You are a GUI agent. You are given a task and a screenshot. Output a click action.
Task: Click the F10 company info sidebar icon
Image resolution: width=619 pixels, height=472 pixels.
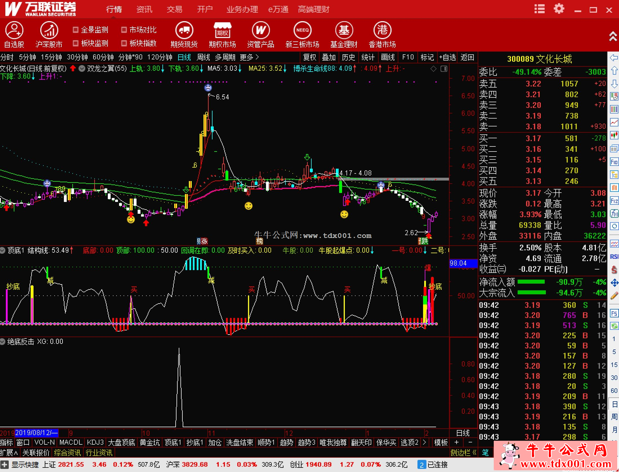[x=614, y=162]
